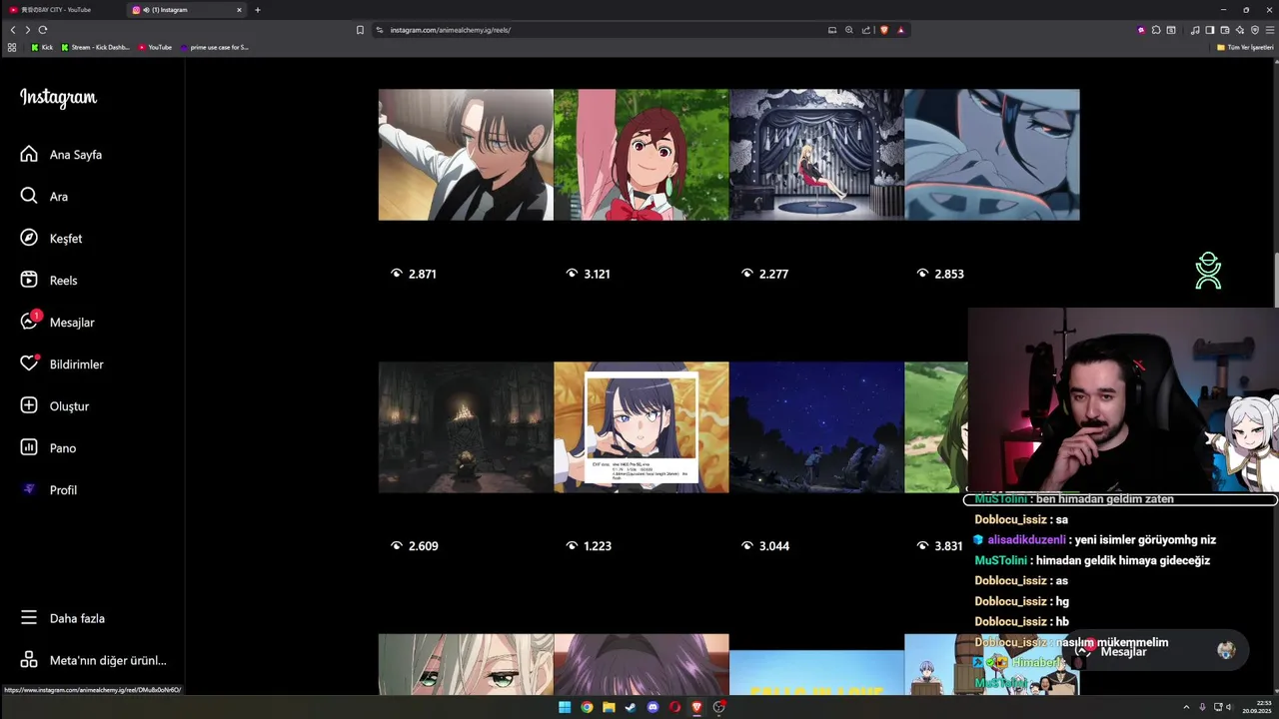
Task: Toggle the browser sidebar panel
Action: [1209, 30]
